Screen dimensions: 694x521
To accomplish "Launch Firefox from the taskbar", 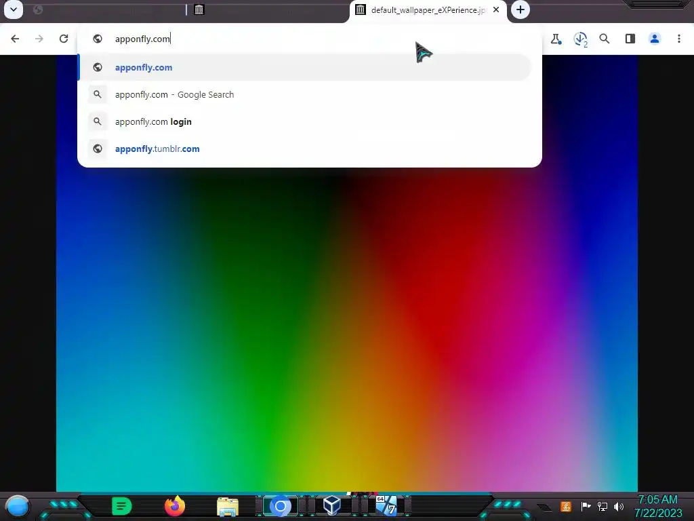I will point(175,506).
